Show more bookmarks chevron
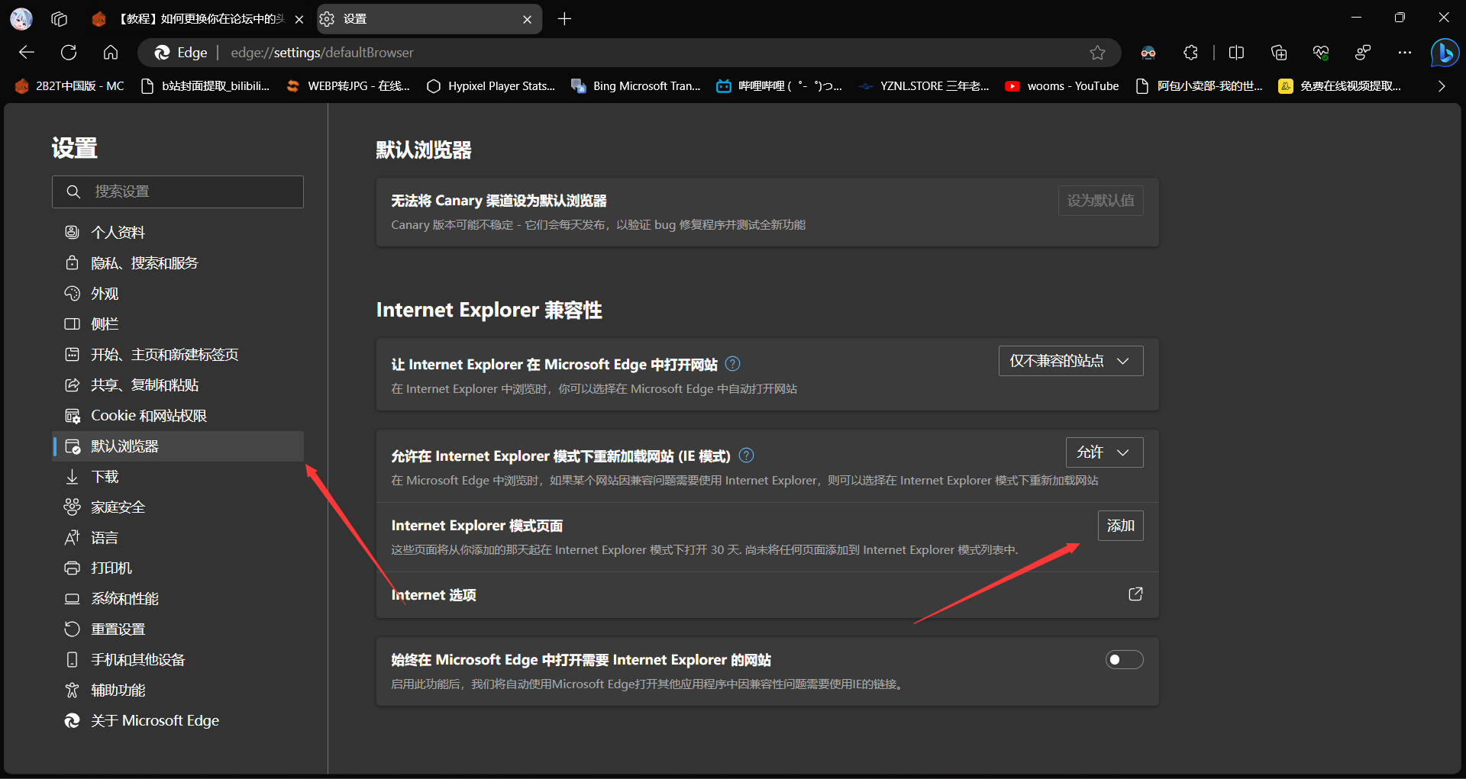The image size is (1466, 779). click(1442, 86)
